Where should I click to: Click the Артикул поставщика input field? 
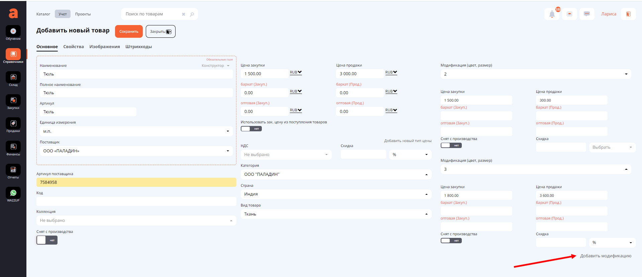tap(136, 182)
